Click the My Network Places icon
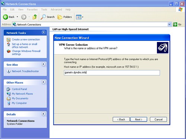Image resolution: width=186 pixels, height=139 pixels. (x=9, y=94)
